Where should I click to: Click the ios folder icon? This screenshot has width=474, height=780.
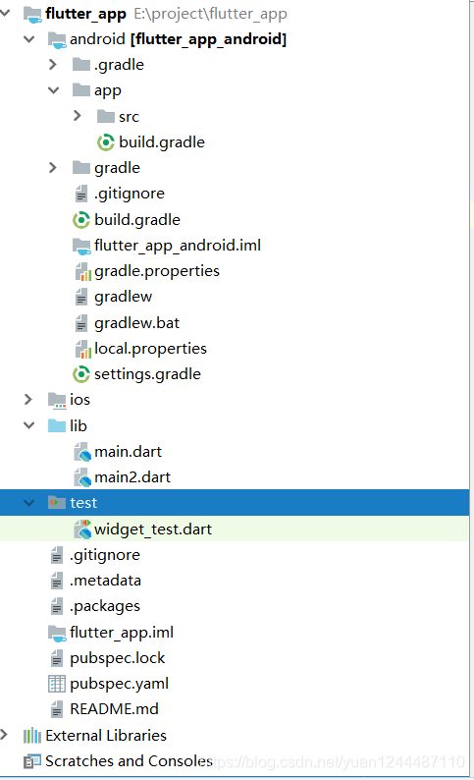click(57, 401)
